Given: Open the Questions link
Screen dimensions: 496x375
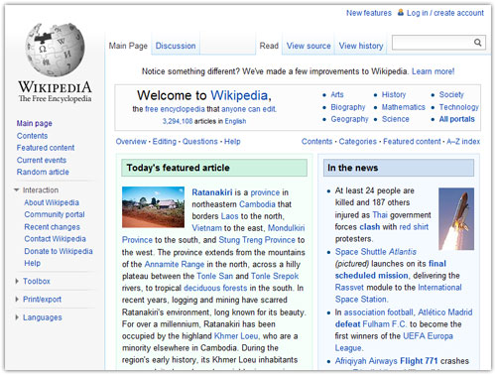Looking at the screenshot, I should [200, 142].
